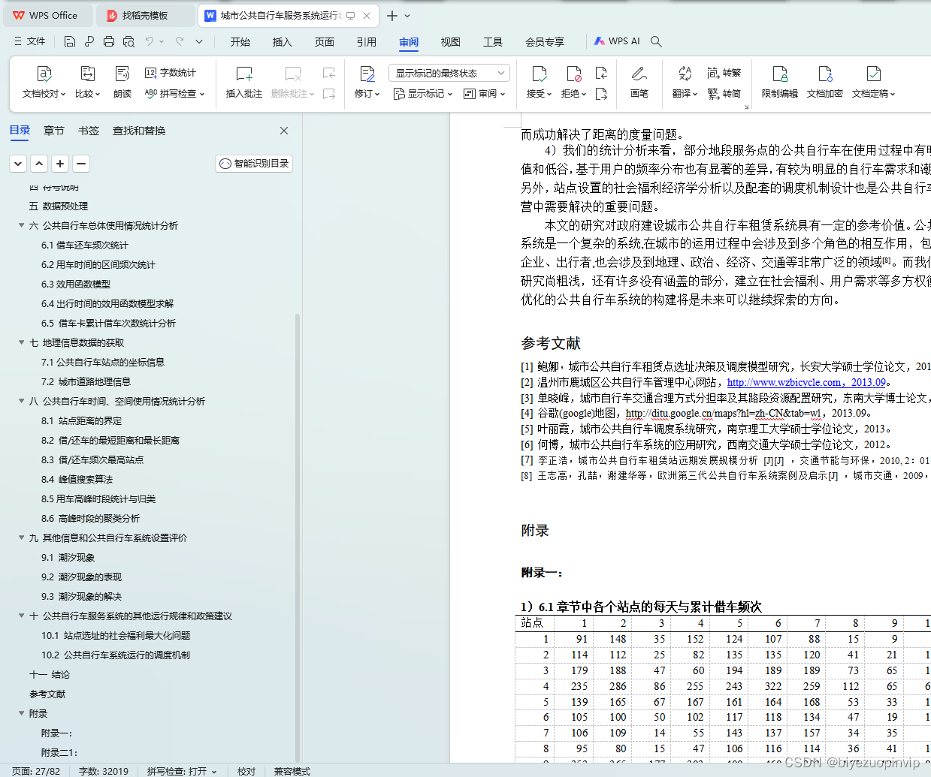
Task: Close the navigation pane
Action: pos(284,131)
